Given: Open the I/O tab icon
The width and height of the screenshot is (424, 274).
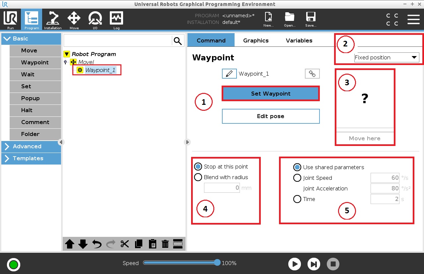Looking at the screenshot, I should [95, 20].
